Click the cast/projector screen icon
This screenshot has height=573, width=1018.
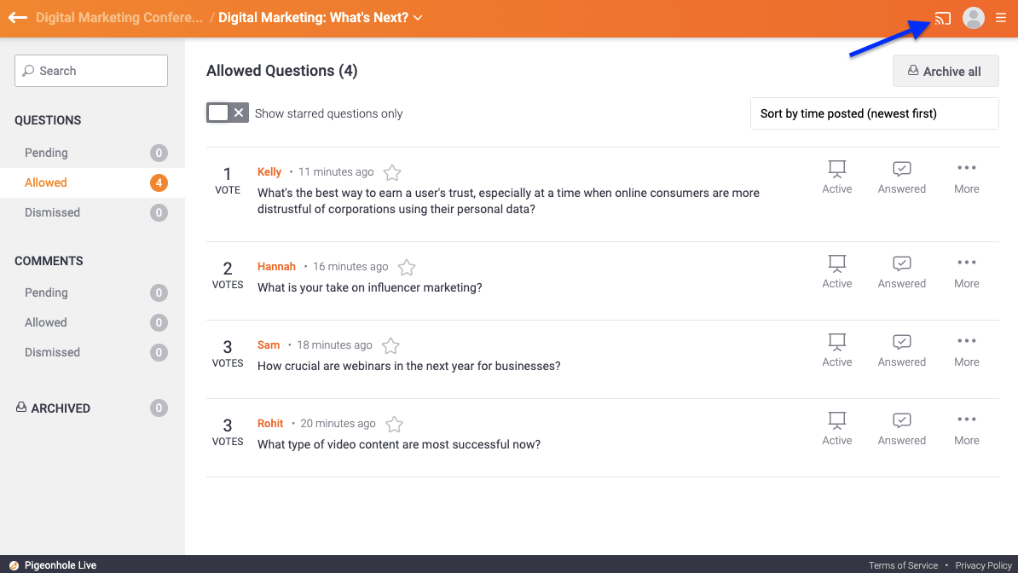pyautogui.click(x=942, y=18)
